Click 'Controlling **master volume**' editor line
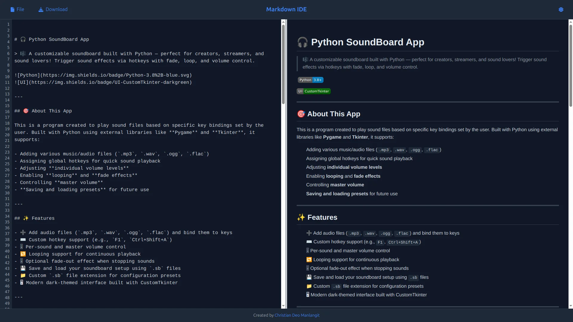573x322 pixels. click(59, 182)
